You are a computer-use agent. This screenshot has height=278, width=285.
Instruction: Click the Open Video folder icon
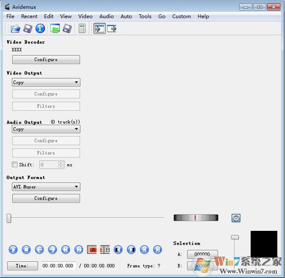tap(15, 29)
